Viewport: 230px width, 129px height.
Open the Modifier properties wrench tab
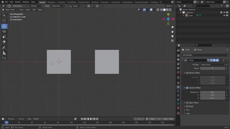pos(178,87)
